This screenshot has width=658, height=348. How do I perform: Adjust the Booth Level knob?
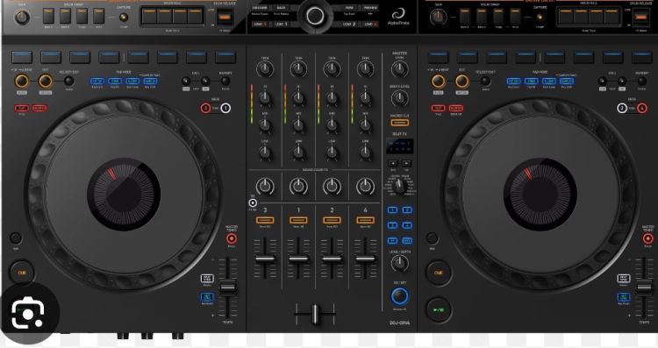click(399, 98)
